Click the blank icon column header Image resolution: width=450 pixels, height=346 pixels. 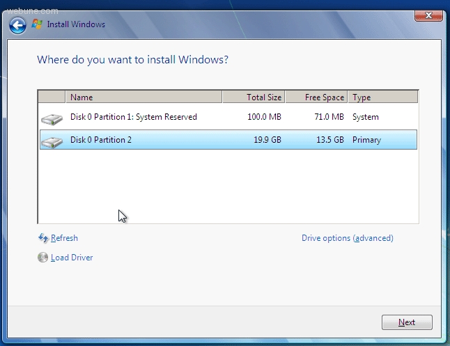(x=52, y=97)
